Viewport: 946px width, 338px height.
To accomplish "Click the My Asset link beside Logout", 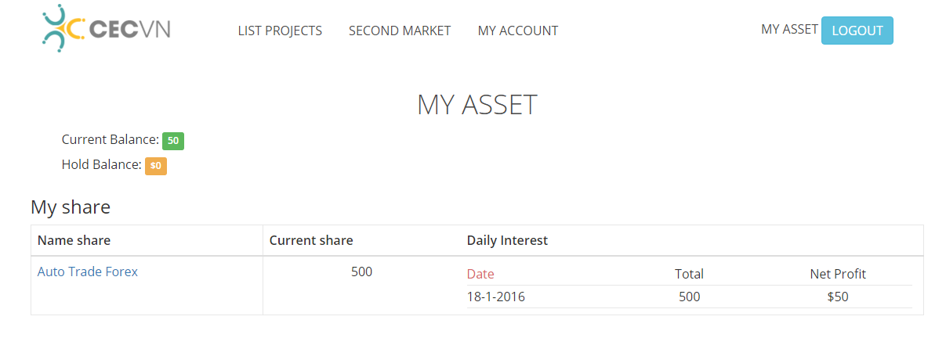I will coord(789,29).
